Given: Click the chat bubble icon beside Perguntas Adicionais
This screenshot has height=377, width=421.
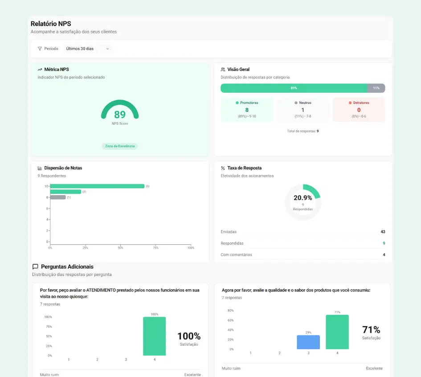Looking at the screenshot, I should 35,266.
